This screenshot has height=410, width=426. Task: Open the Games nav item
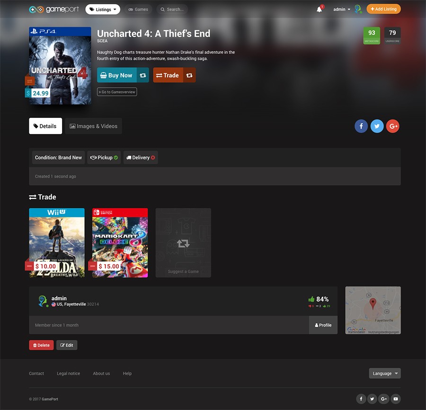pyautogui.click(x=138, y=9)
